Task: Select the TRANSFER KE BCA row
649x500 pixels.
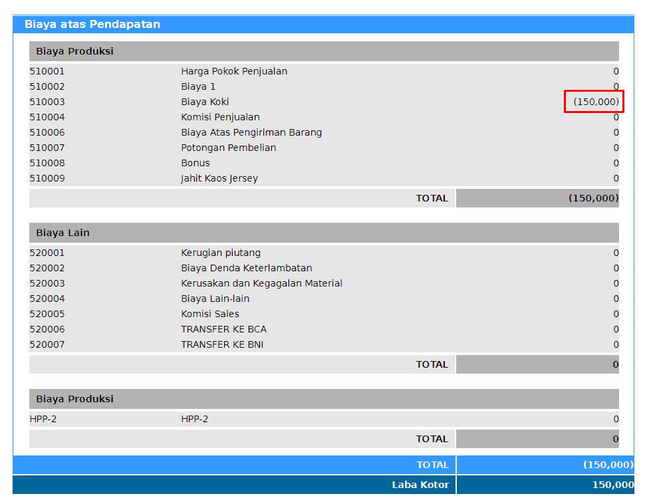Action: click(x=223, y=329)
